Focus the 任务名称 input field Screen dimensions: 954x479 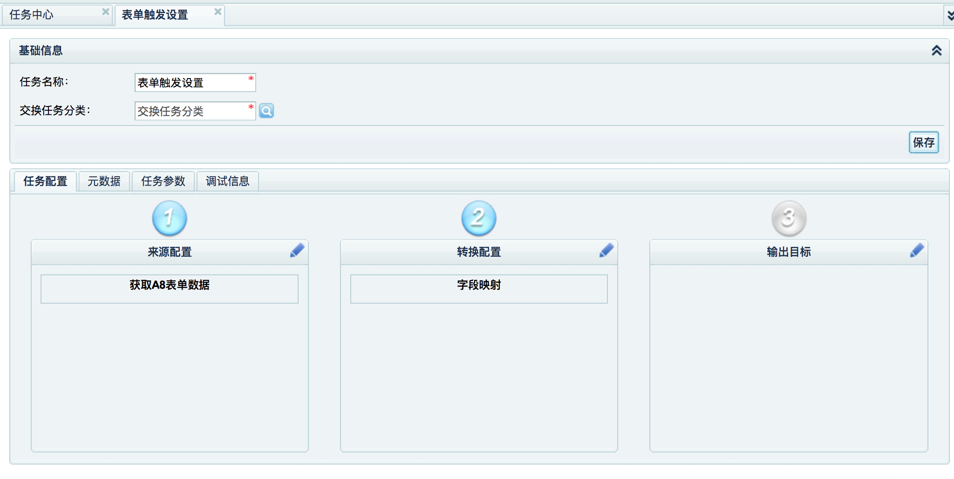click(x=195, y=82)
